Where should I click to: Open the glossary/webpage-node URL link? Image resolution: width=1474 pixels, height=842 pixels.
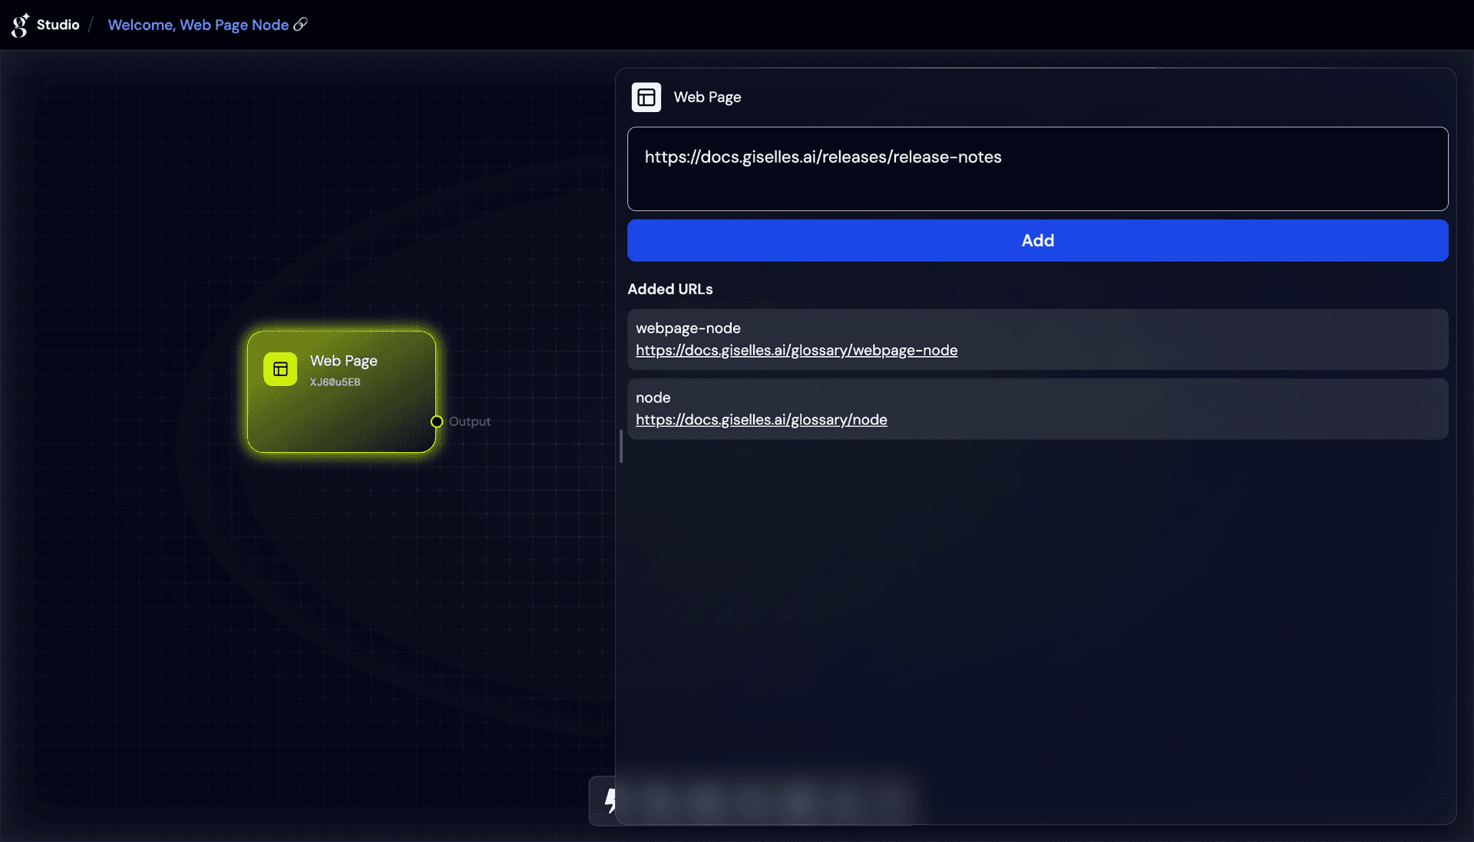coord(796,351)
